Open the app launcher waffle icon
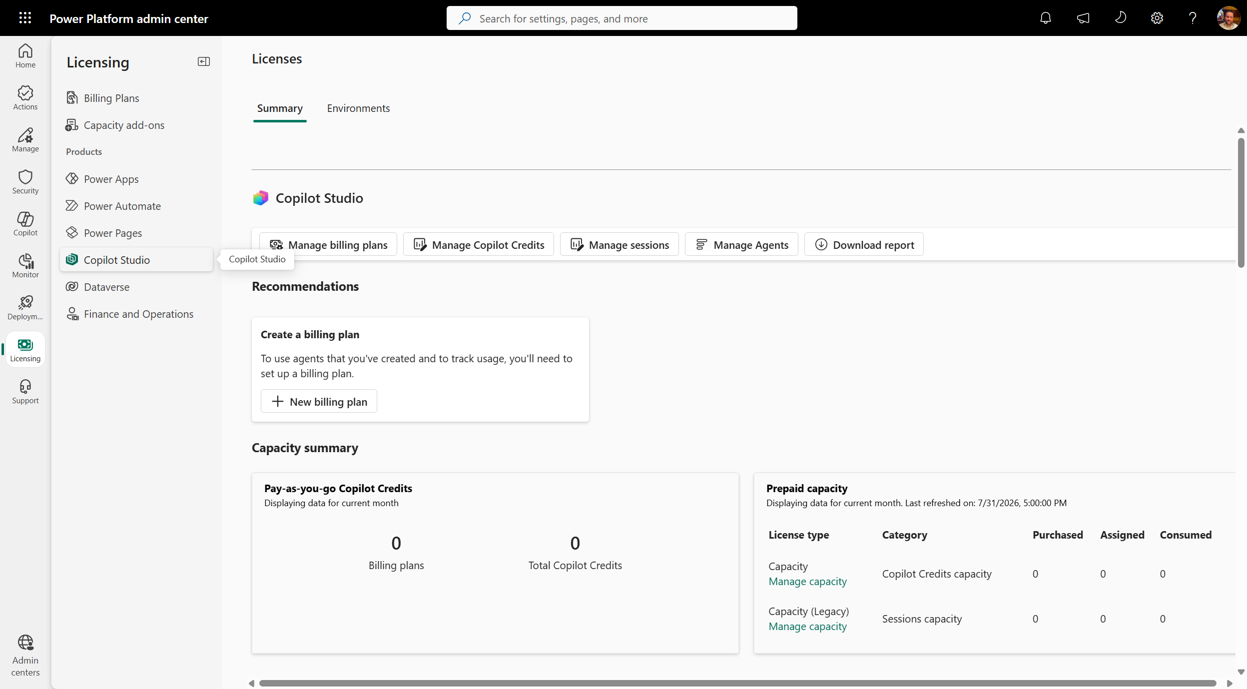Viewport: 1247px width, 689px height. [25, 18]
